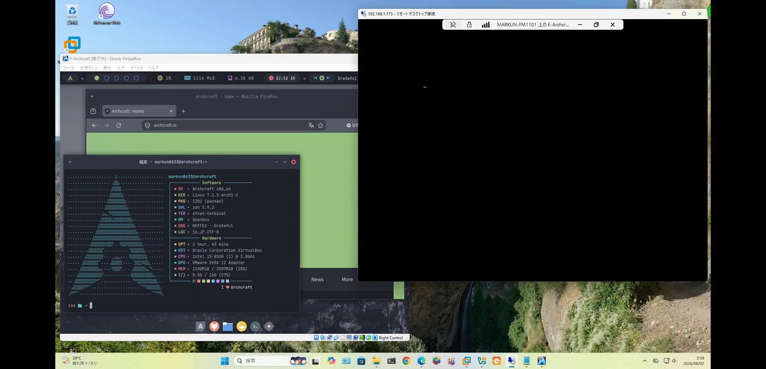Click the disk icon showing 6.38 GB
Viewport: 766px width, 369px height.
[230, 78]
